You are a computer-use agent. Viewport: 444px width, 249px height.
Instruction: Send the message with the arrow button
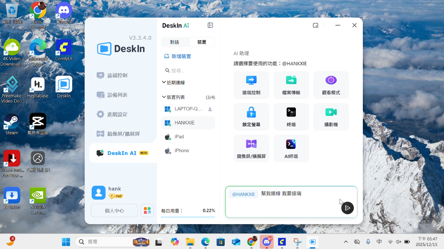[347, 208]
